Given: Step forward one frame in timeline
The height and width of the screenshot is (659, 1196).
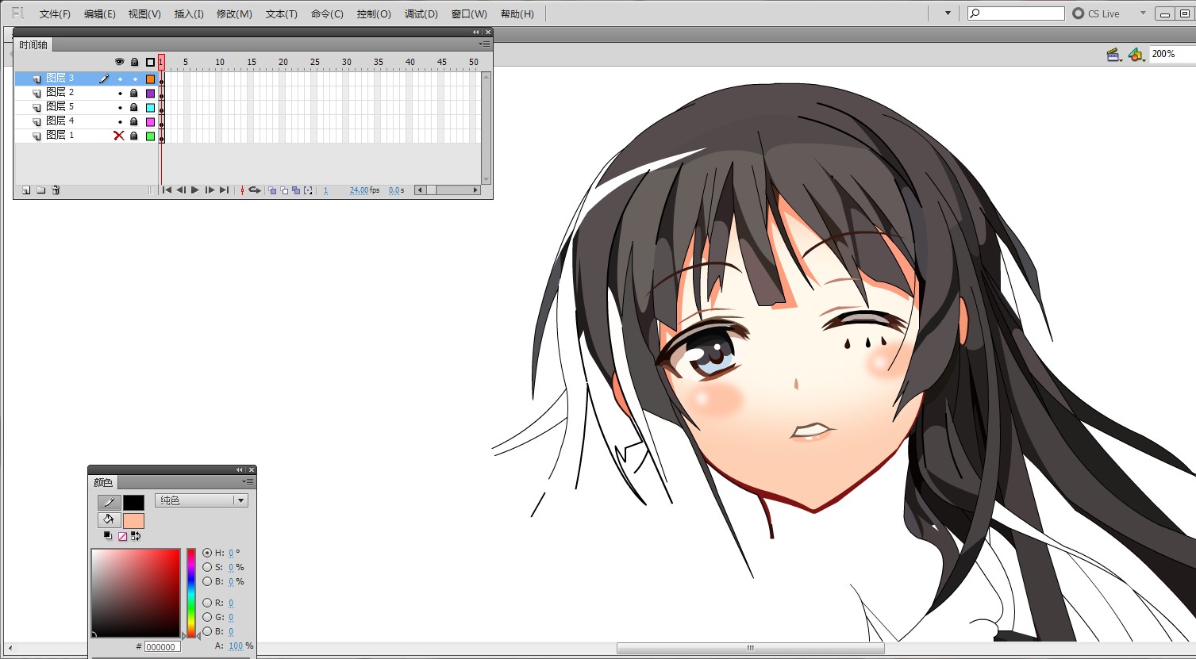Looking at the screenshot, I should tap(210, 190).
